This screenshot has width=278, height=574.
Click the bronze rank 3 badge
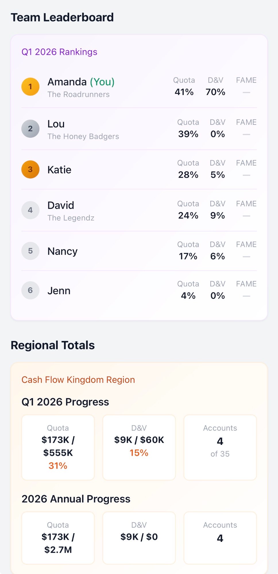pyautogui.click(x=30, y=169)
